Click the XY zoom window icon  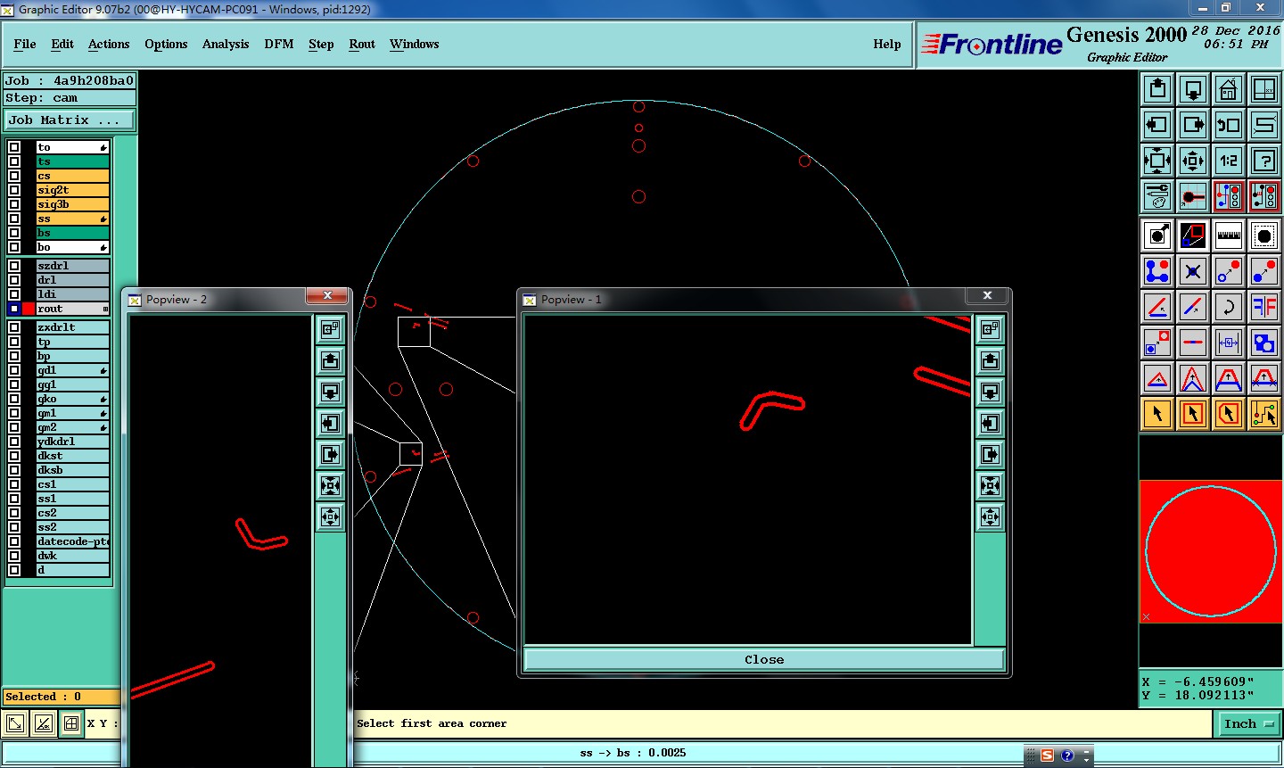[1264, 89]
